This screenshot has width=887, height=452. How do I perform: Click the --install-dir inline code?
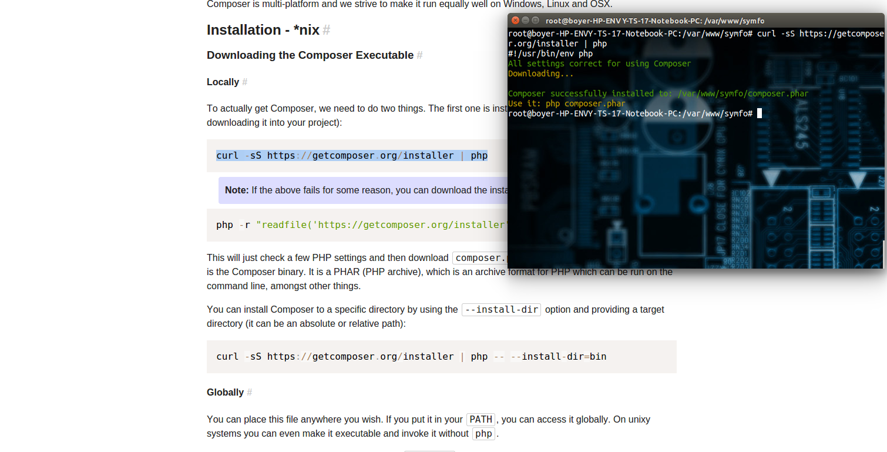click(501, 310)
